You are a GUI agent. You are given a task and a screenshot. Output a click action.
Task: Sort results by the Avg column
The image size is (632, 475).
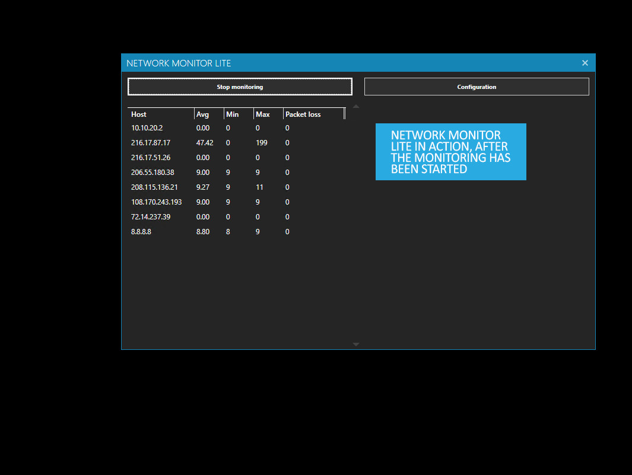[208, 114]
